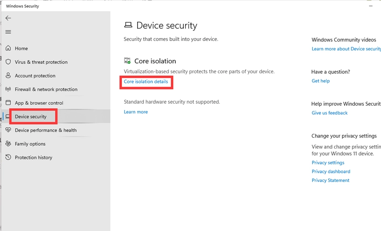Click 'Change your privacy settings' heading
381x231 pixels.
[344, 136]
